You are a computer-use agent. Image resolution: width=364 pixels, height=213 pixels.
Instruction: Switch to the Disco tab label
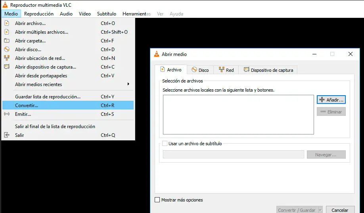pyautogui.click(x=203, y=70)
